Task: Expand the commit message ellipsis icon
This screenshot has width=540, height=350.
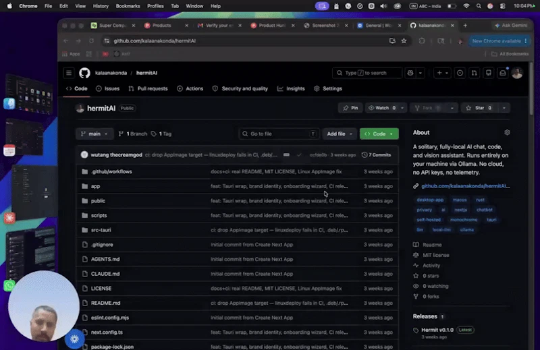Action: [286, 155]
